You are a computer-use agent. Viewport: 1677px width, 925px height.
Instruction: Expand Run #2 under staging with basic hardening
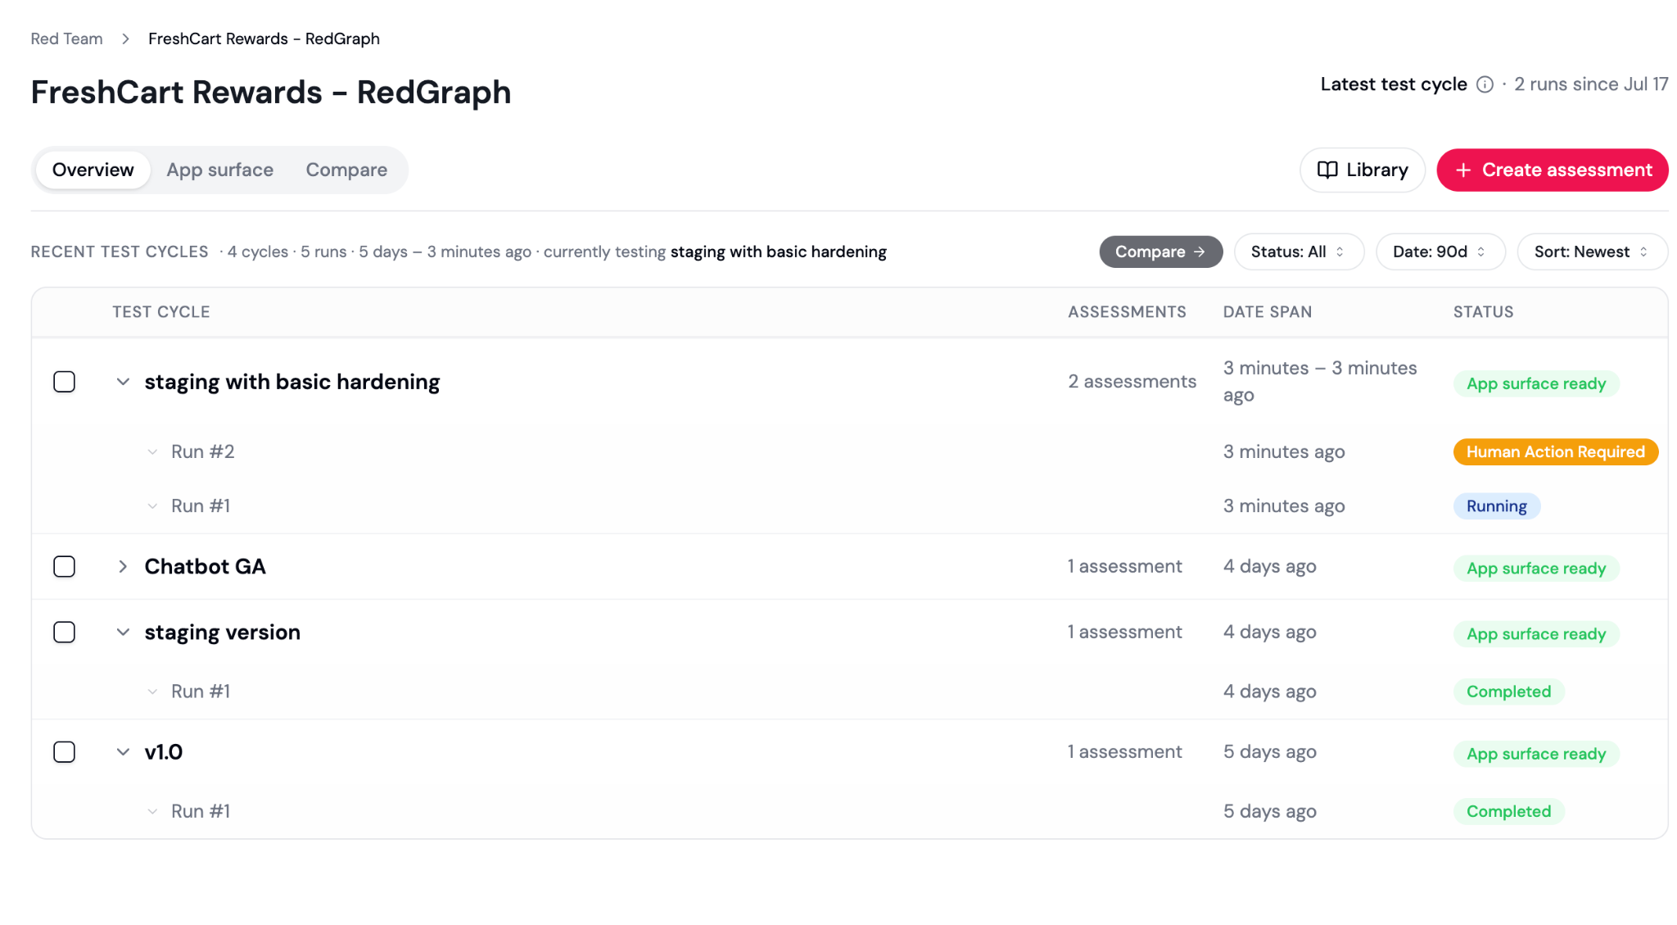point(152,452)
